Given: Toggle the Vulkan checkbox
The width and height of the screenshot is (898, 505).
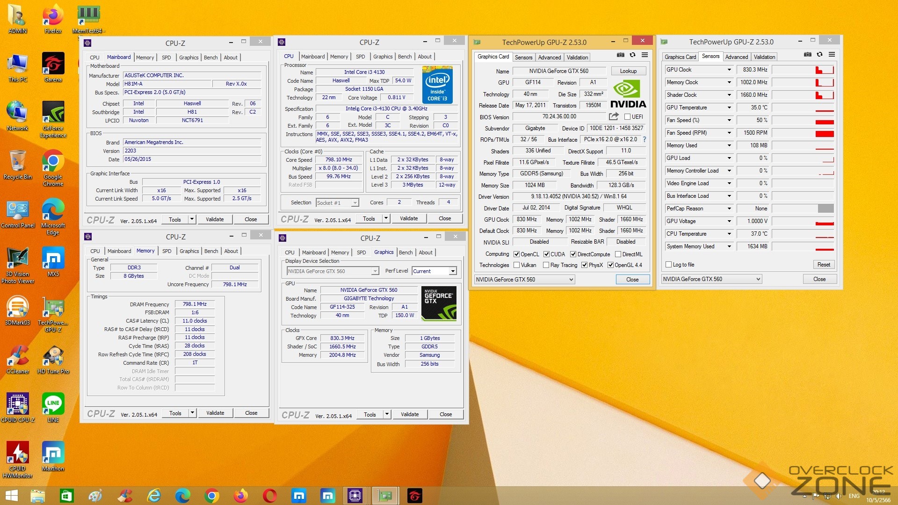Looking at the screenshot, I should [x=517, y=265].
